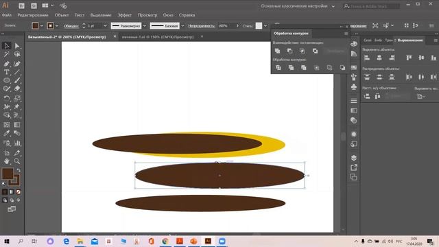Switch paint to Gradient mode
The image size is (439, 247).
click(12, 192)
